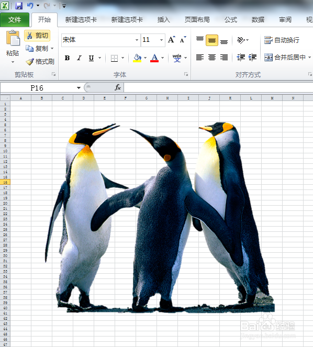Open the 数据 (Data) tab
The image size is (313, 347).
258,20
